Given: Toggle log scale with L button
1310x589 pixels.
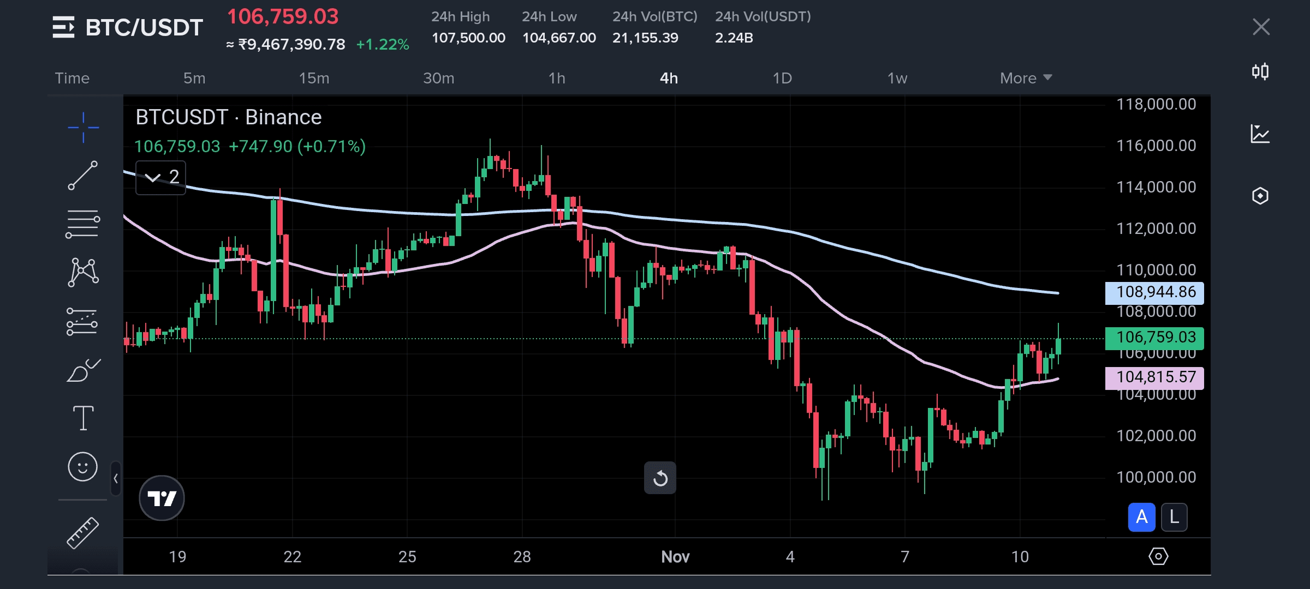Looking at the screenshot, I should [1174, 516].
